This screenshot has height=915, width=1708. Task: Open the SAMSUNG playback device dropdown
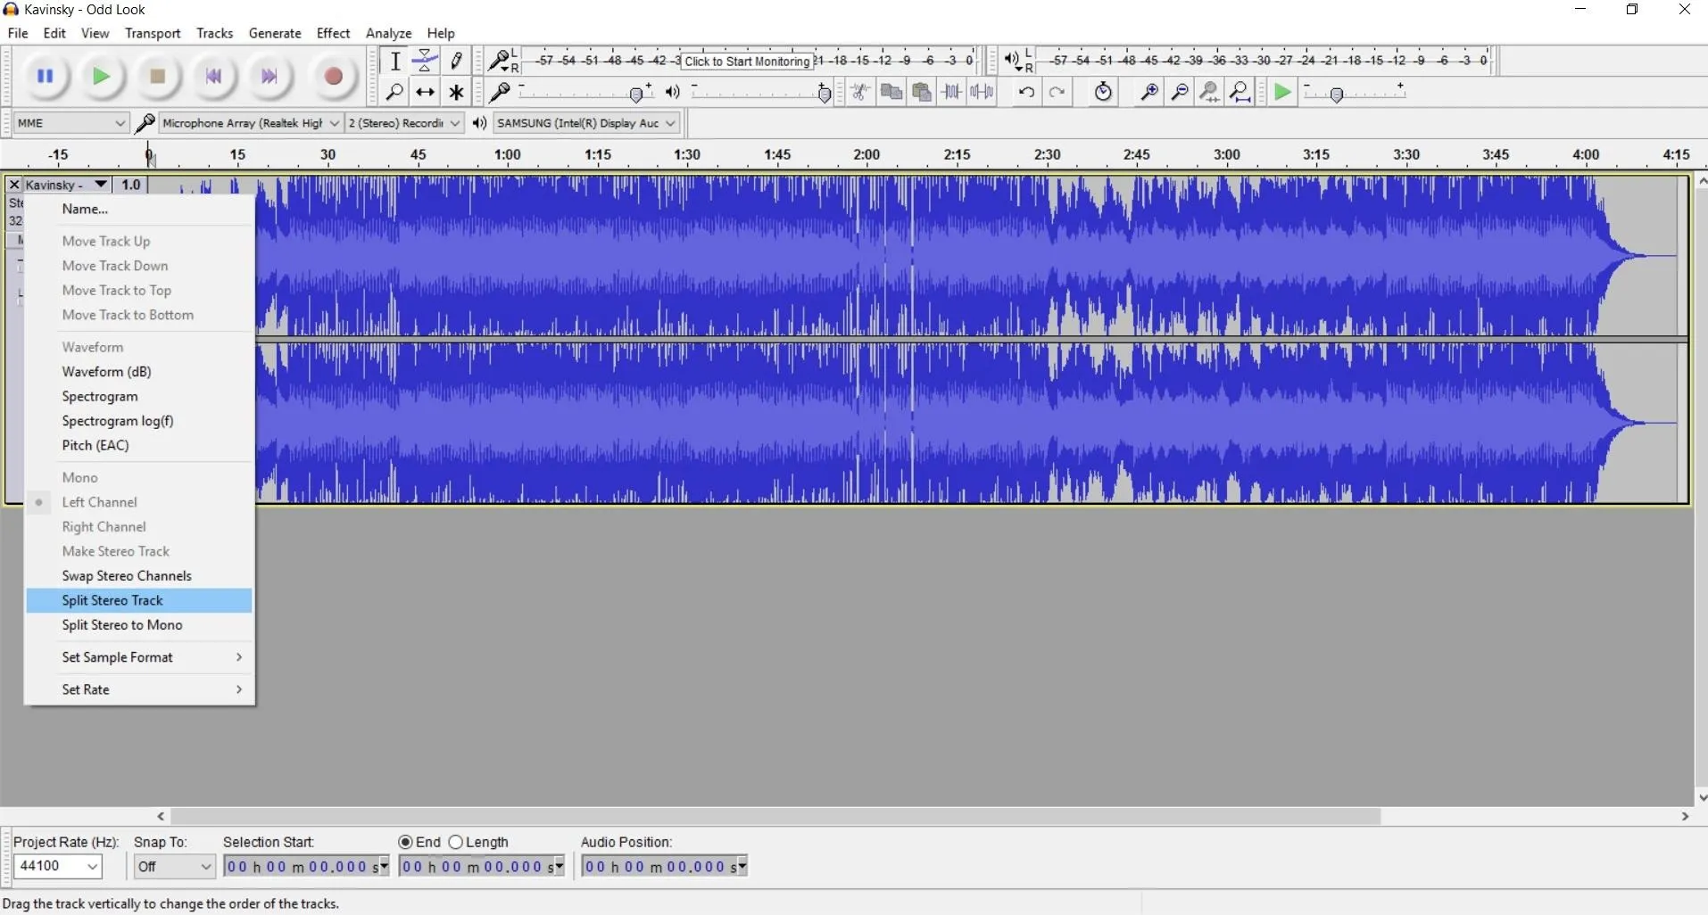pyautogui.click(x=586, y=123)
